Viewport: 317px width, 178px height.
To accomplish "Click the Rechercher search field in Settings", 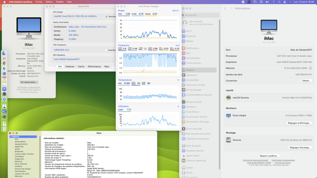I will click(x=200, y=15).
